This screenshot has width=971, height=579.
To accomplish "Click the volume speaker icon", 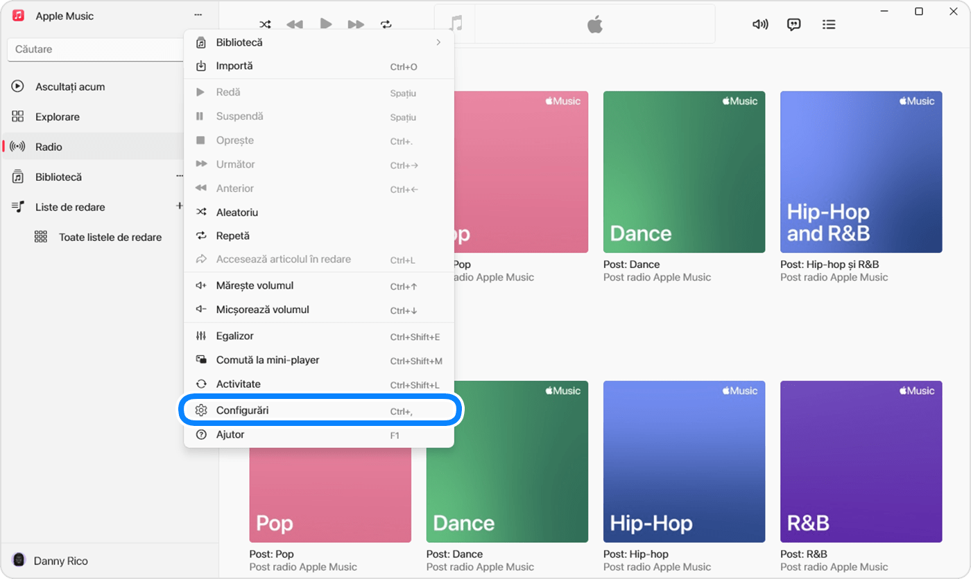I will click(x=760, y=24).
